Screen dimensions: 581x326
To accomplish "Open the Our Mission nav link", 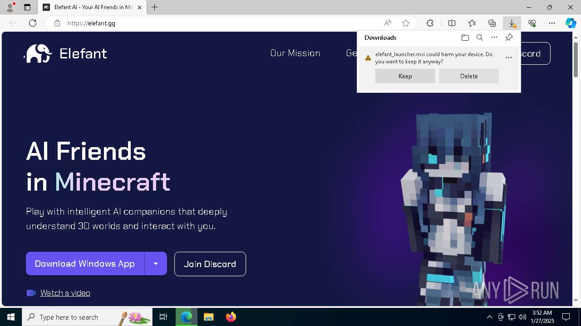I will point(295,53).
